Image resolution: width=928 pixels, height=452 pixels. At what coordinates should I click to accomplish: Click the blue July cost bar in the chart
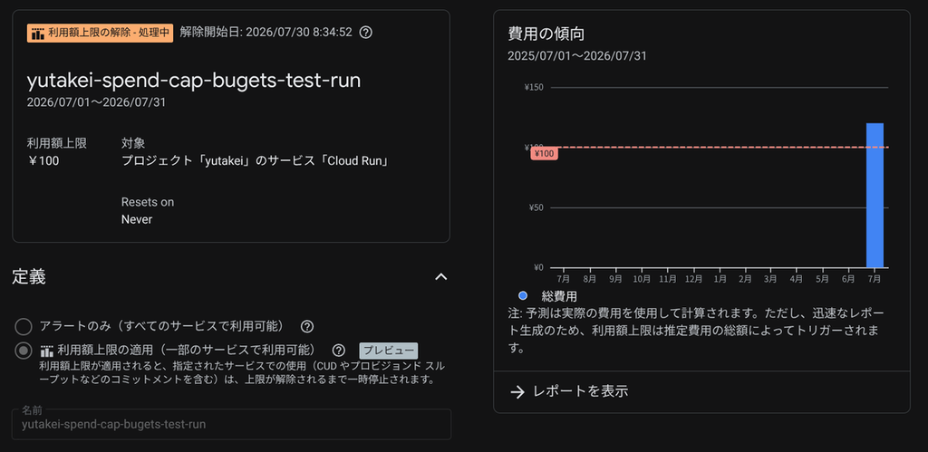[875, 196]
